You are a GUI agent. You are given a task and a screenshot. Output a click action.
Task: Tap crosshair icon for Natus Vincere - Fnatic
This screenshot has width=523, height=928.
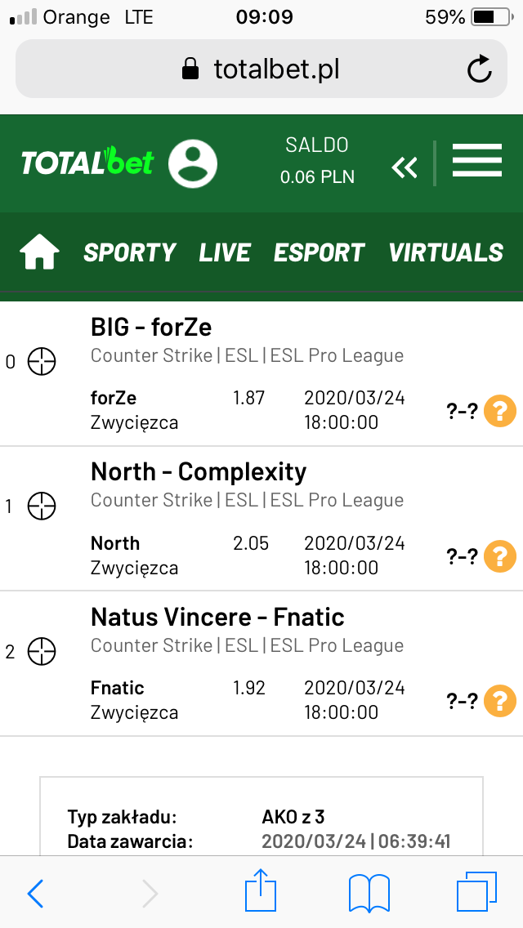[x=42, y=652]
